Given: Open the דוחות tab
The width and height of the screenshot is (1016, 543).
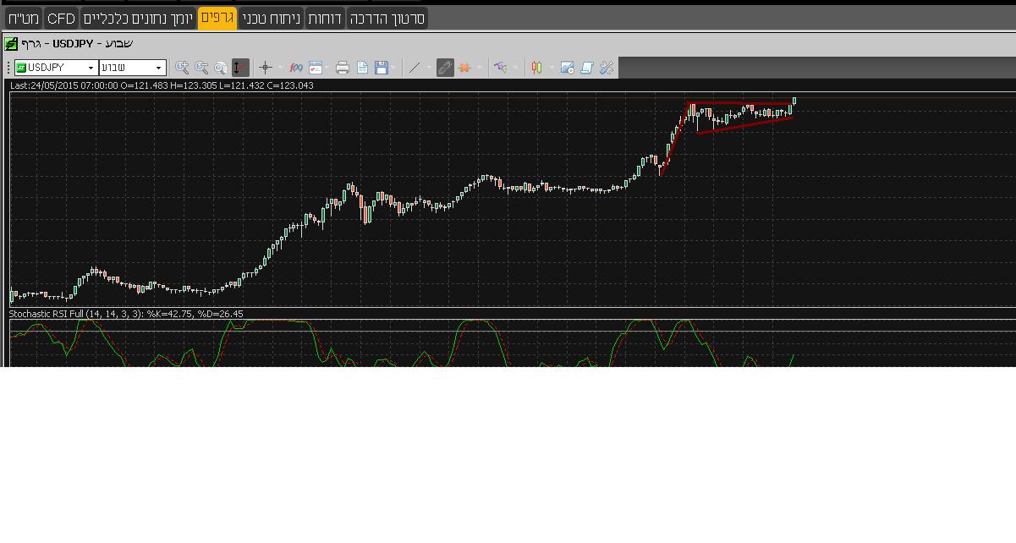Looking at the screenshot, I should pyautogui.click(x=325, y=18).
